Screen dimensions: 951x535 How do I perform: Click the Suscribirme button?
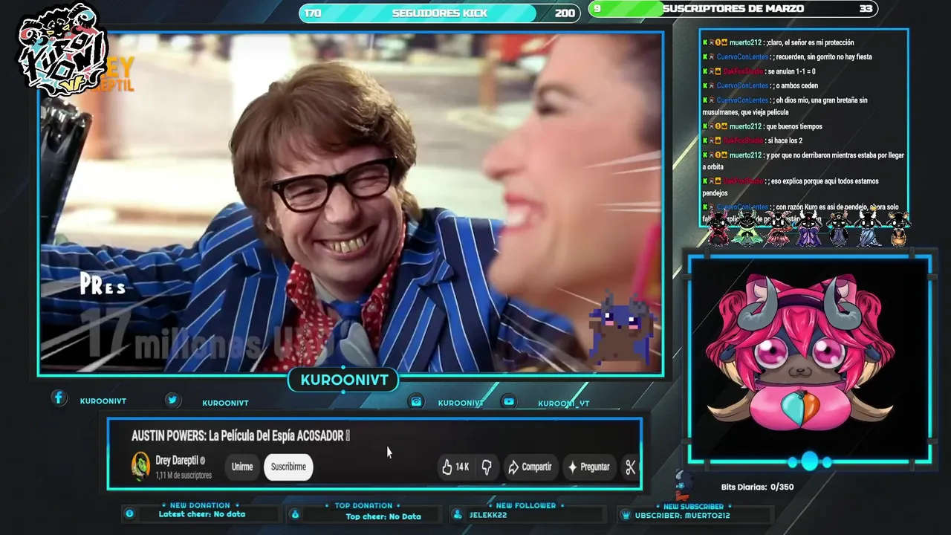[x=288, y=467]
